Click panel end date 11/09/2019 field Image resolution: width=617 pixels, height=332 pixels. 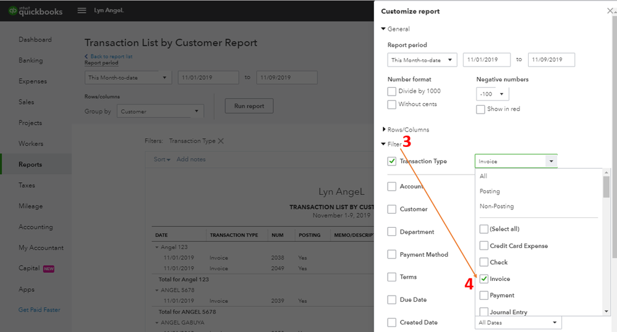pyautogui.click(x=551, y=60)
